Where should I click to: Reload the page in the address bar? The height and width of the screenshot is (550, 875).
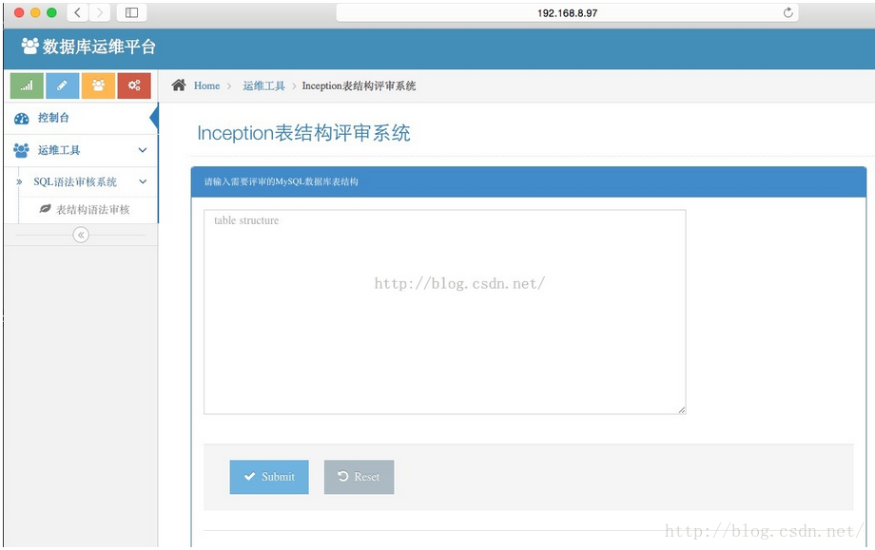coord(787,12)
